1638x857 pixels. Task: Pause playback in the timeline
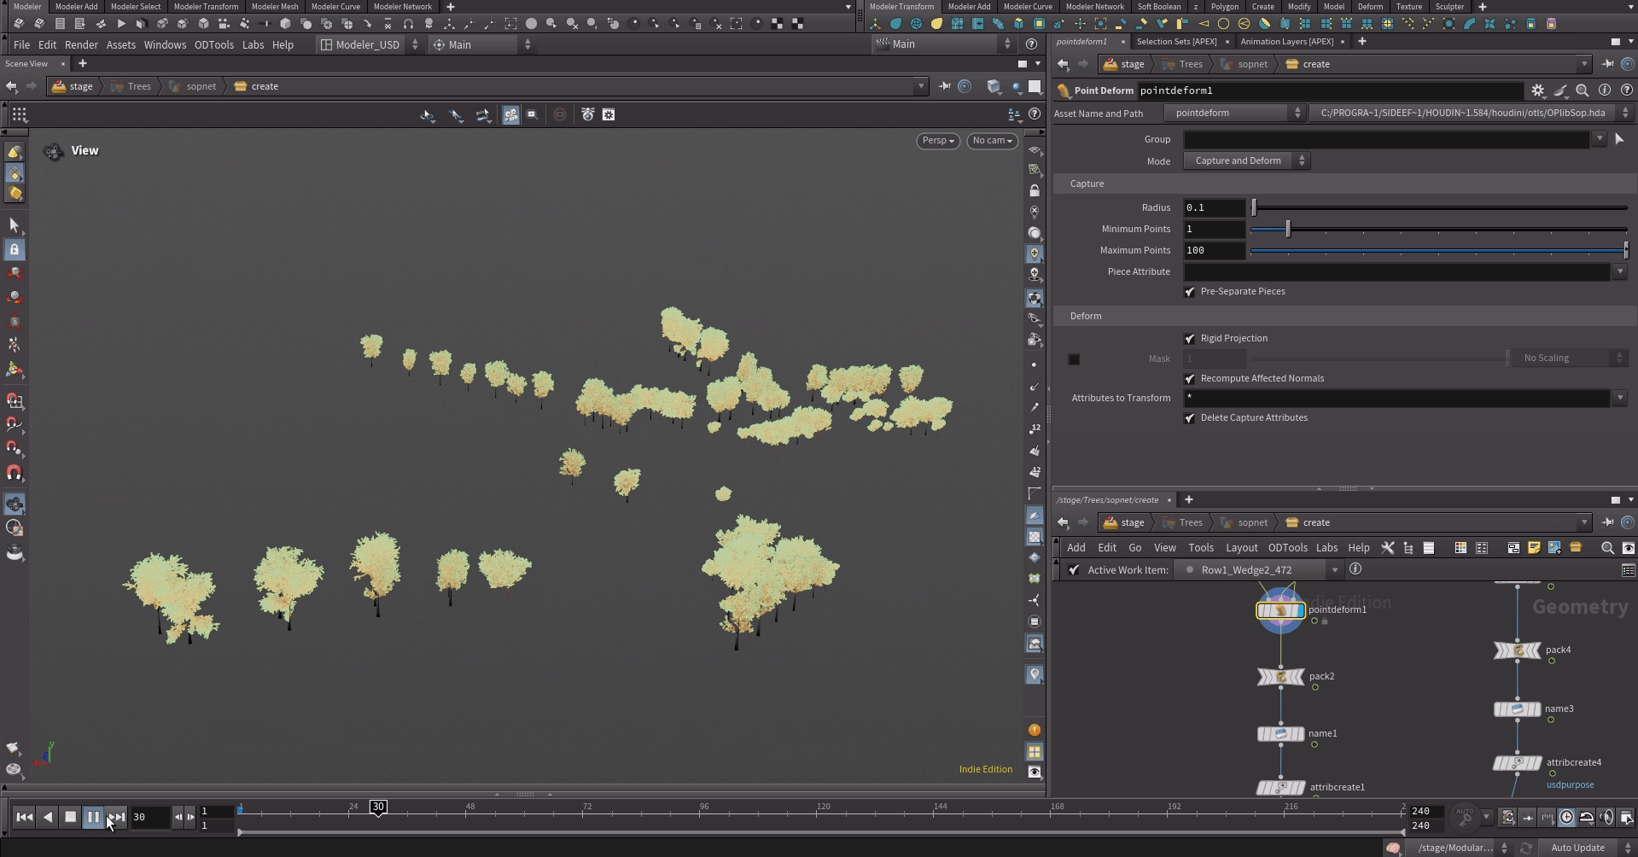tap(93, 817)
